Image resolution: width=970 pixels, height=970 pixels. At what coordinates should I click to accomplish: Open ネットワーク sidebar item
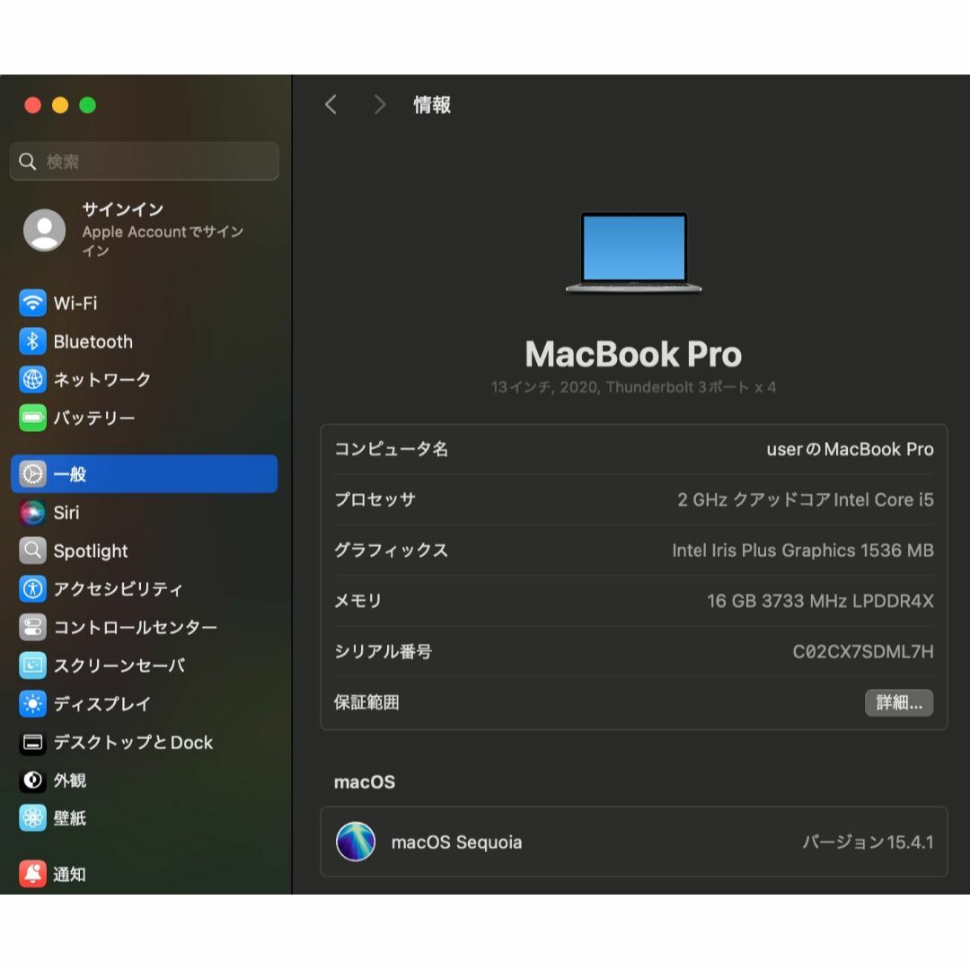coord(102,379)
